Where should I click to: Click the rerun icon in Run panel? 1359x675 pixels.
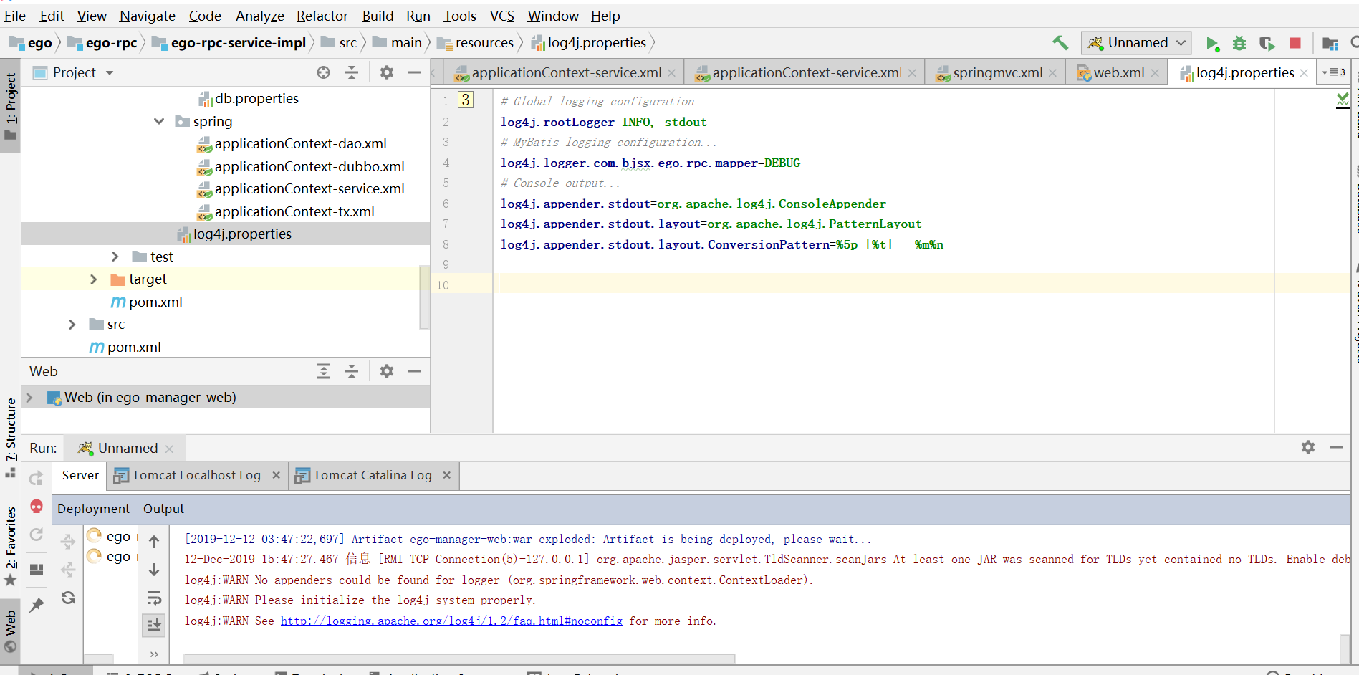pos(37,478)
